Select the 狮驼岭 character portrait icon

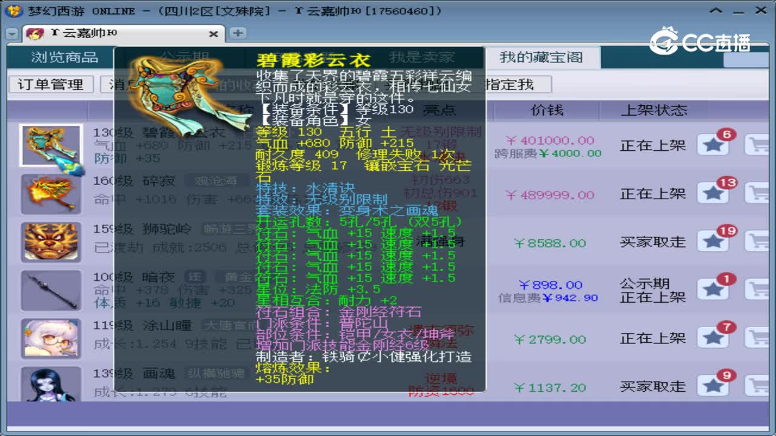point(51,242)
